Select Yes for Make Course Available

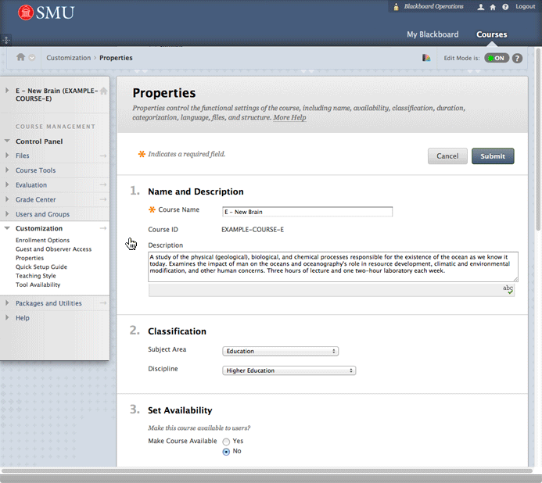[227, 442]
